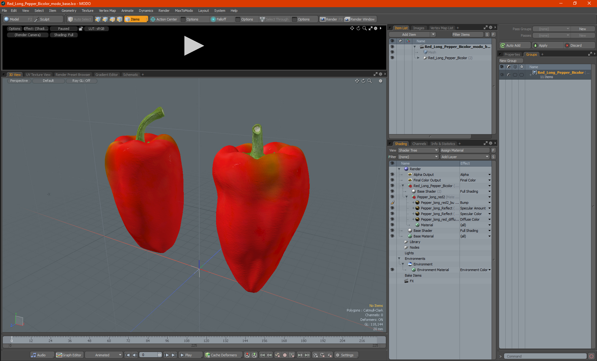Expand Red_Long_Pepper_Bicolor in Item List
This screenshot has height=361, width=597.
point(418,58)
